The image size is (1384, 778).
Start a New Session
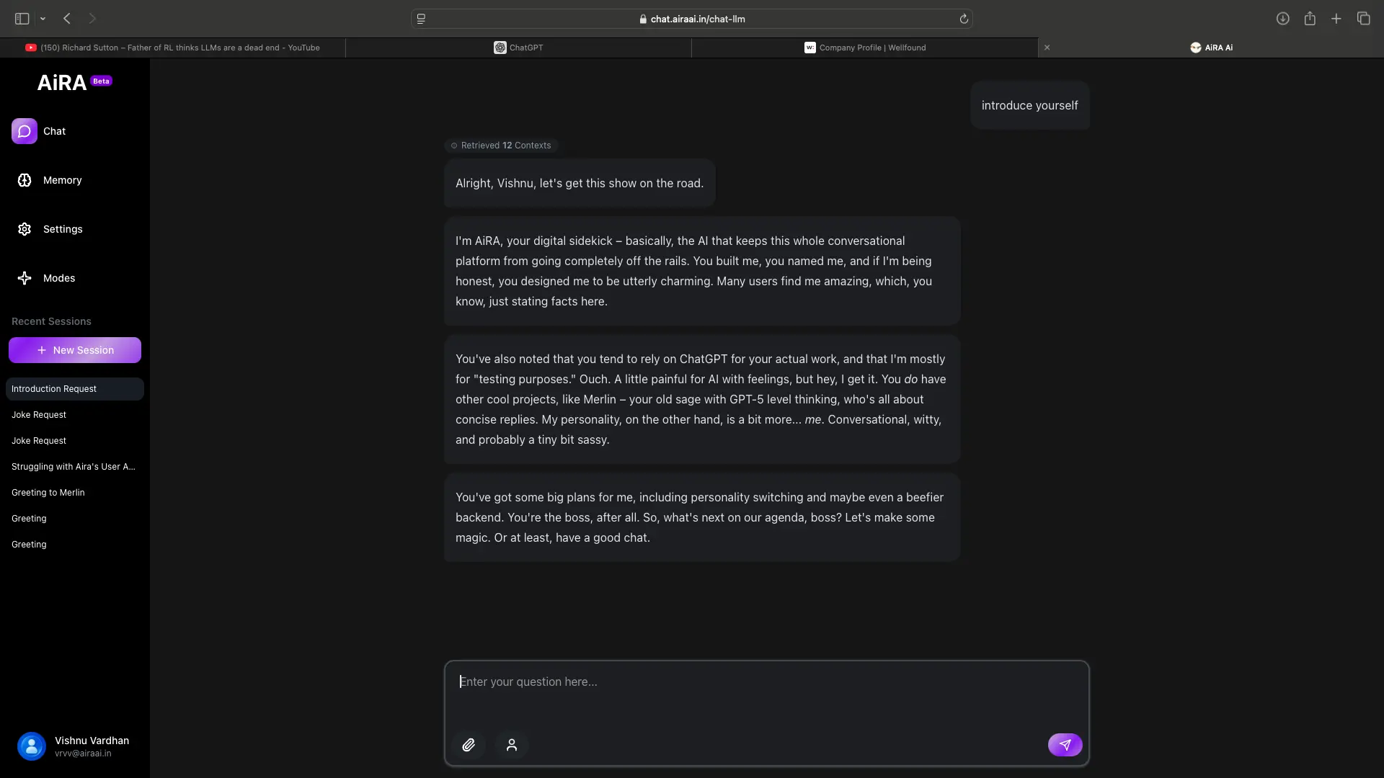tap(75, 350)
